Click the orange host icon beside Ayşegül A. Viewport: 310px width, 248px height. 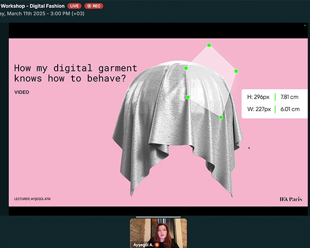pyautogui.click(x=157, y=245)
